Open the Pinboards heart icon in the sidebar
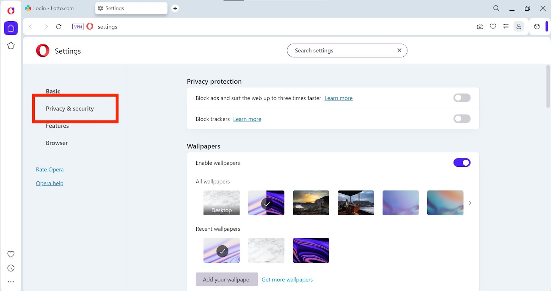 11,254
